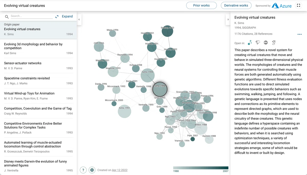The height and width of the screenshot is (175, 307).
Task: Click the Stanley, 2003 graph node
Action: [x=167, y=31]
